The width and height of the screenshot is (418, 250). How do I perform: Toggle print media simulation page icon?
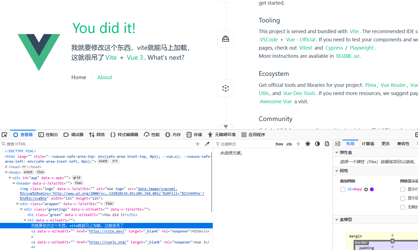pos(327,144)
